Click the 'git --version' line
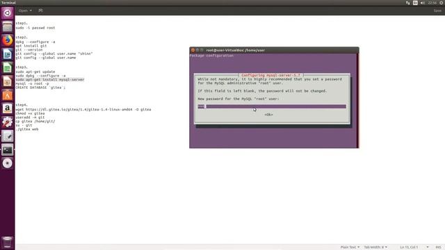The width and height of the screenshot is (445, 250). pos(29,50)
